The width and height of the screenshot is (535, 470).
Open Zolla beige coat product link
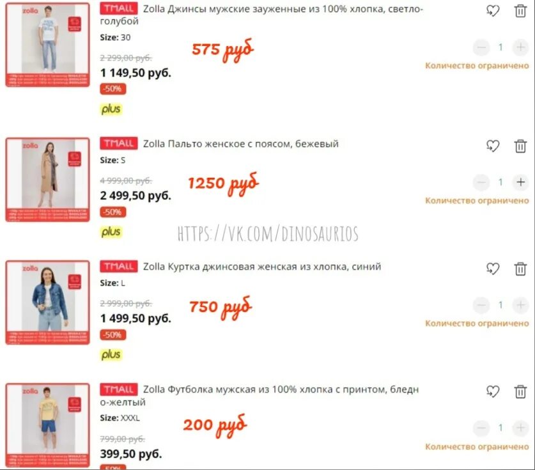pyautogui.click(x=240, y=144)
